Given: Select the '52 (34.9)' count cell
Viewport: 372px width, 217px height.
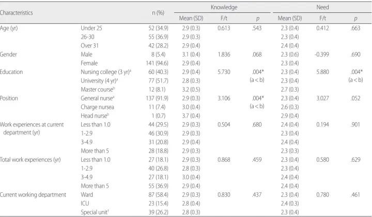Looking at the screenshot, I should 158,28.
